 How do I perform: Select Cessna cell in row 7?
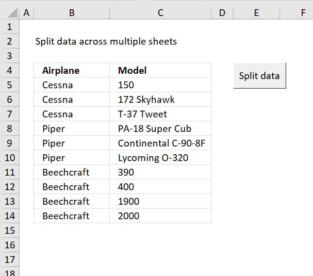point(72,114)
